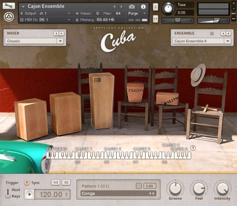
Task: Click the Edit pattern button
Action: [x=150, y=186]
